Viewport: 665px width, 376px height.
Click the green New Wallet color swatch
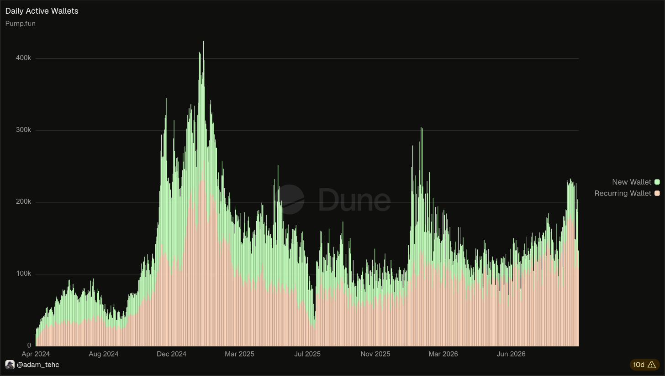coord(657,182)
